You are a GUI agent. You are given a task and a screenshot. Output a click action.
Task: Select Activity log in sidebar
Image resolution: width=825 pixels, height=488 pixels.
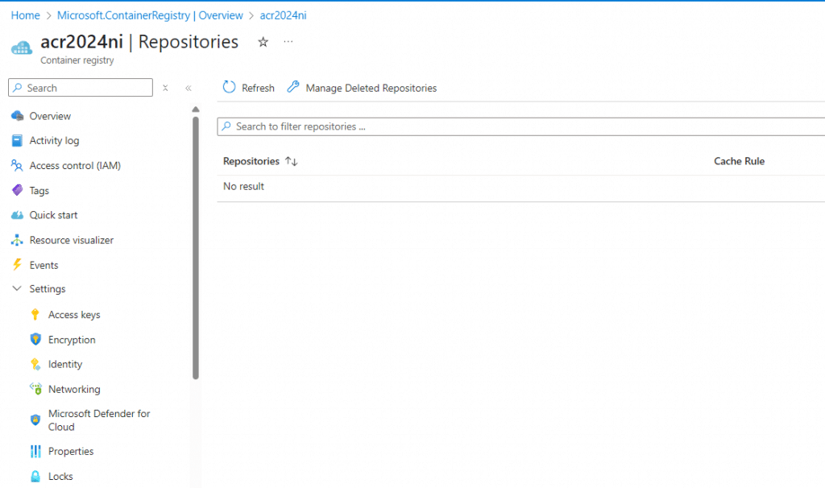(54, 141)
